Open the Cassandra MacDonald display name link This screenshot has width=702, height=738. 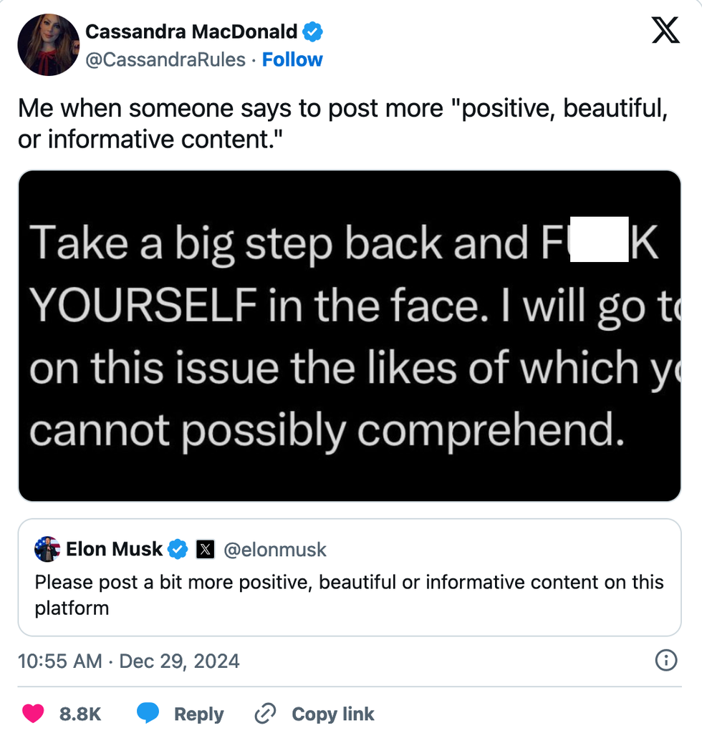pos(191,31)
